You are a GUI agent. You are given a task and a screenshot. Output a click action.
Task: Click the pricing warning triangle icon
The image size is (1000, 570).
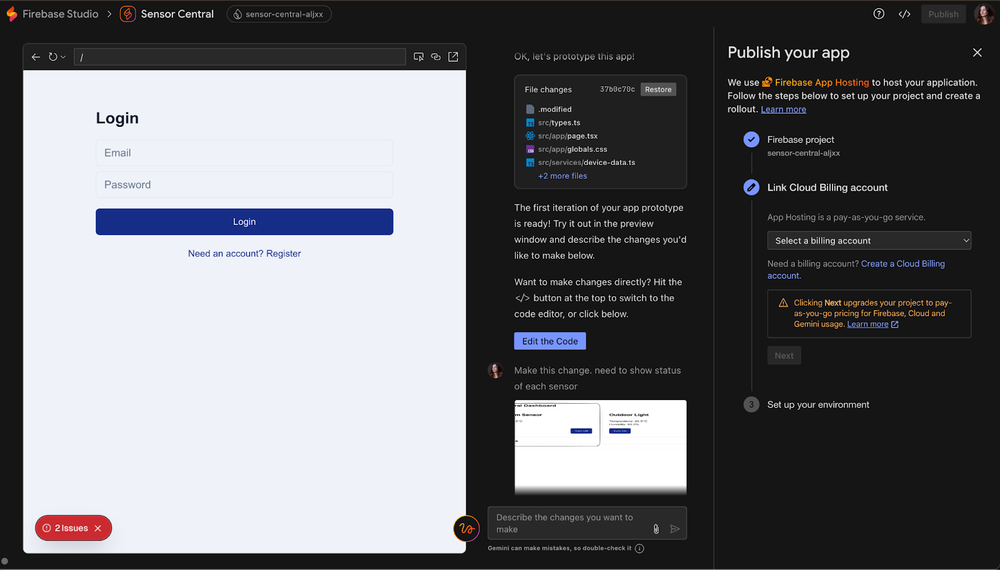[783, 303]
